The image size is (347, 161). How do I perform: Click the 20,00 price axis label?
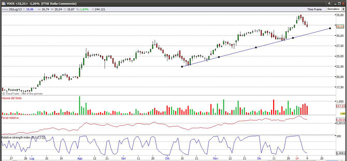(340, 77)
